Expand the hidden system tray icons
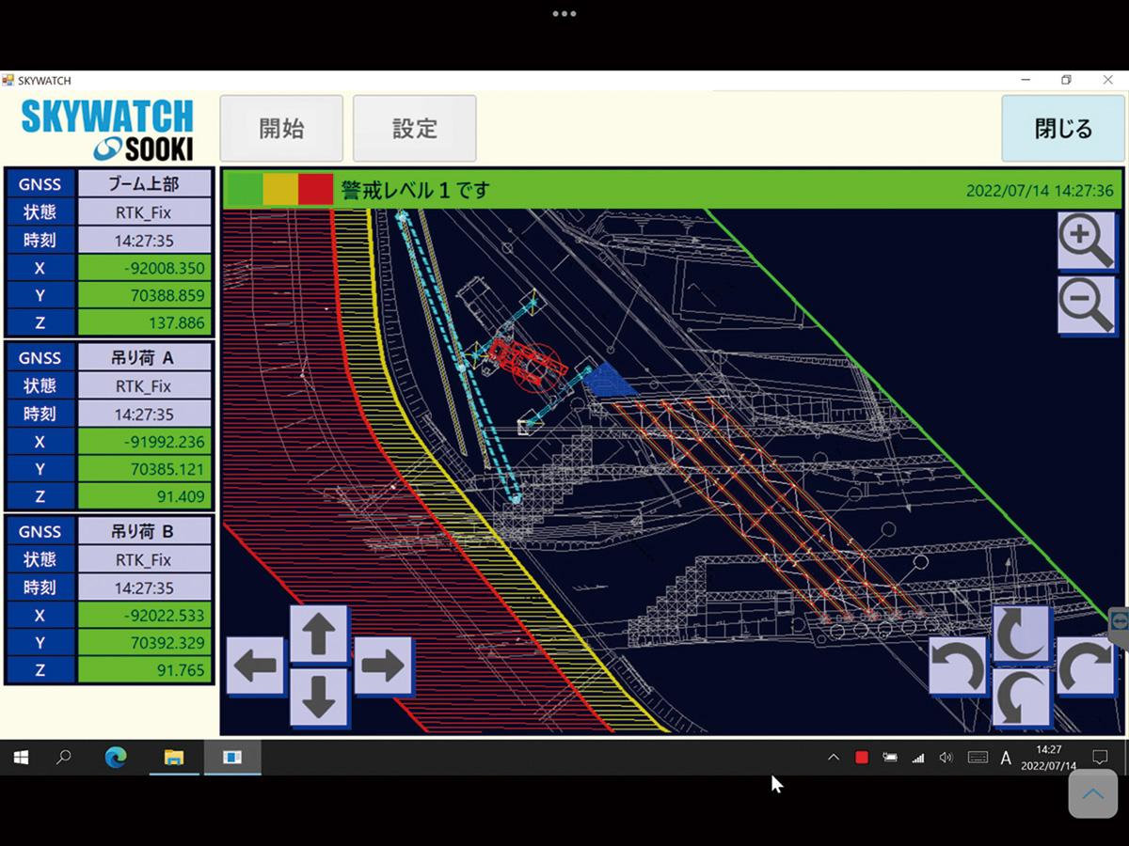 pyautogui.click(x=833, y=758)
